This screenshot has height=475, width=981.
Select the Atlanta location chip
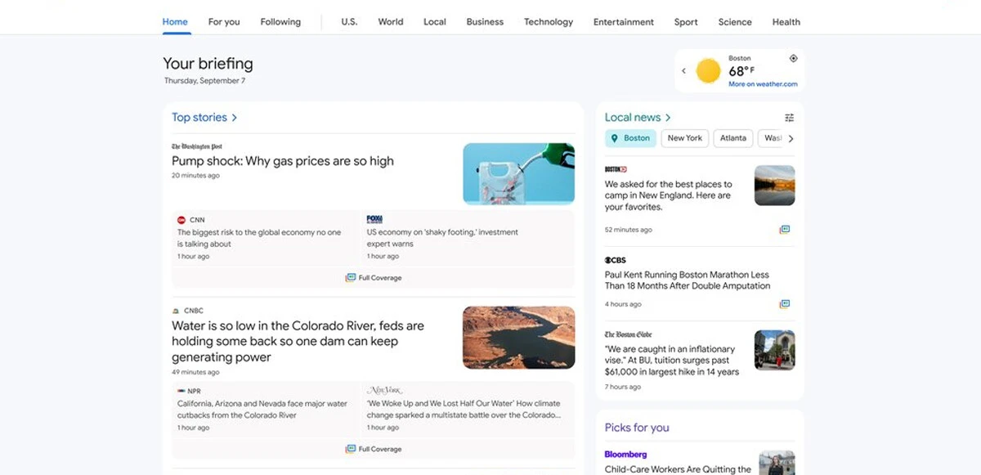pos(732,138)
